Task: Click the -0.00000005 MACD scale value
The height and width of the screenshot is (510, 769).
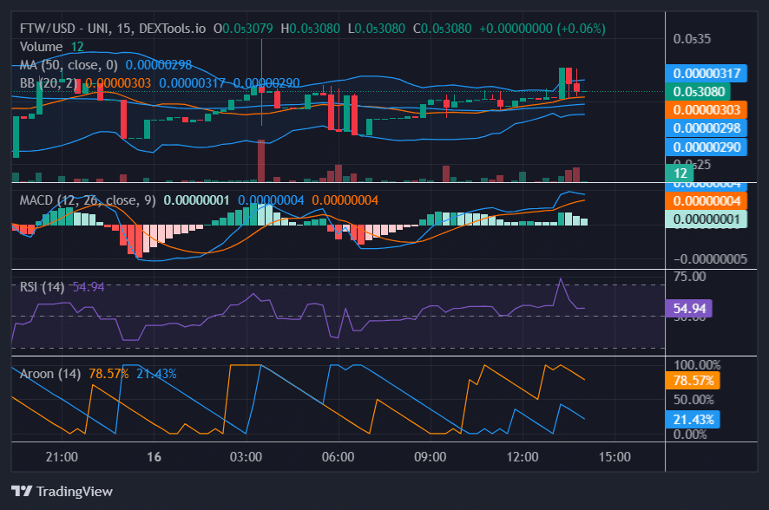Action: tap(710, 258)
